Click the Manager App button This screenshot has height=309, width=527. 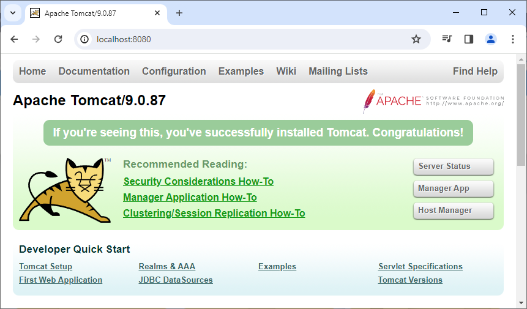(454, 188)
